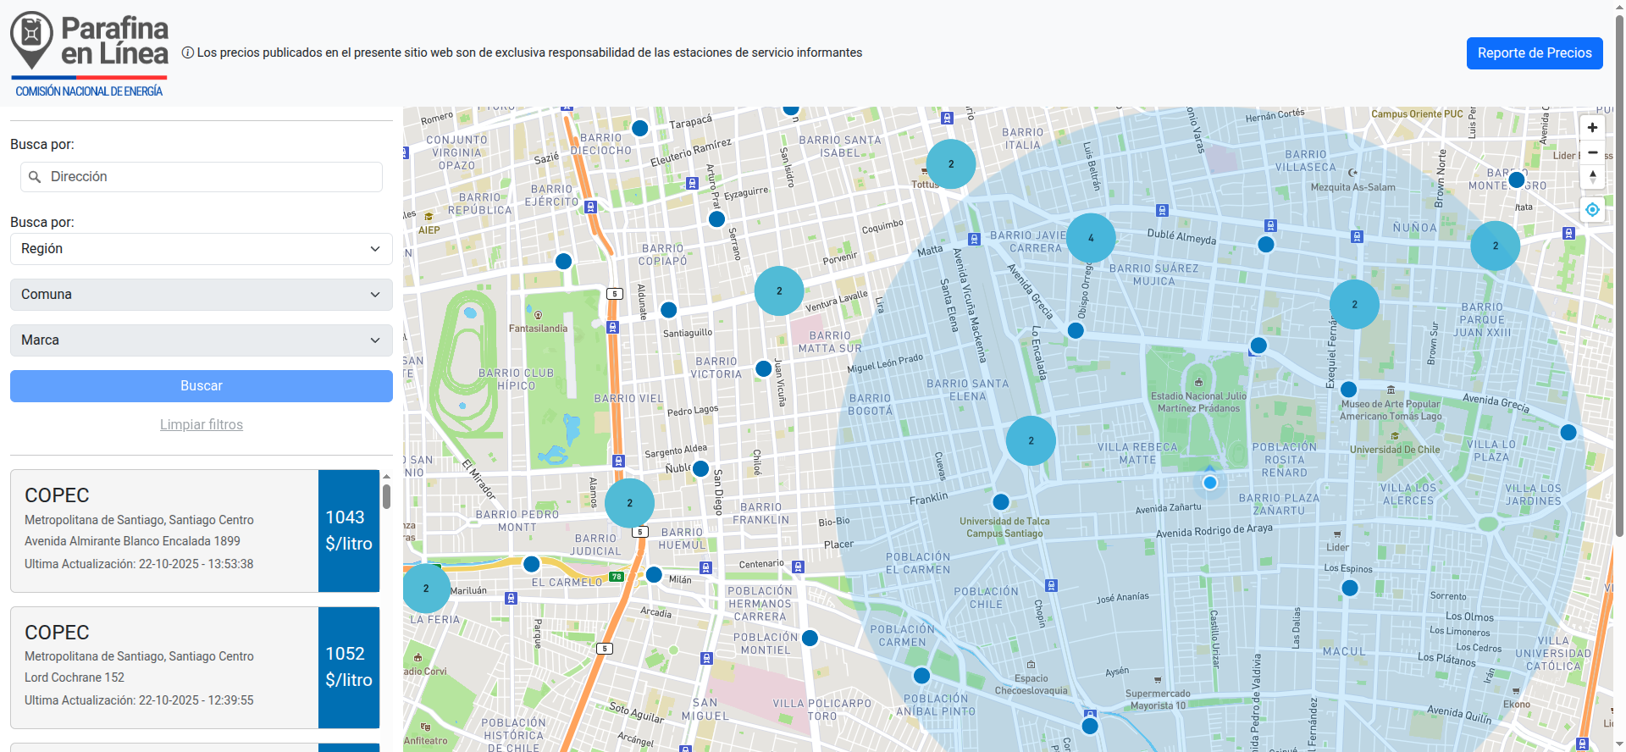Click the map zoom in plus button
This screenshot has width=1626, height=752.
pos(1592,128)
